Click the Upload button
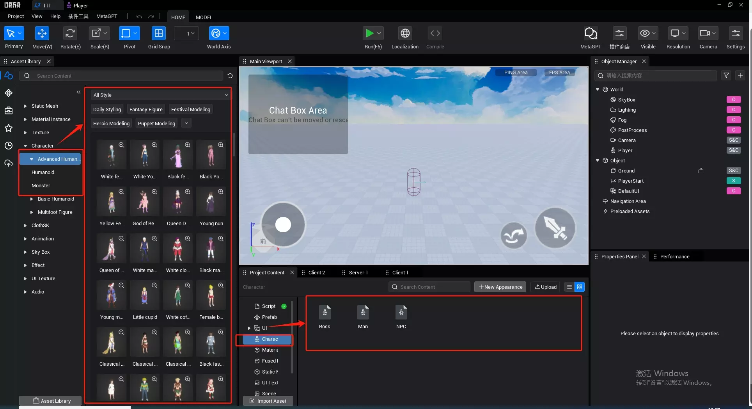 click(546, 287)
